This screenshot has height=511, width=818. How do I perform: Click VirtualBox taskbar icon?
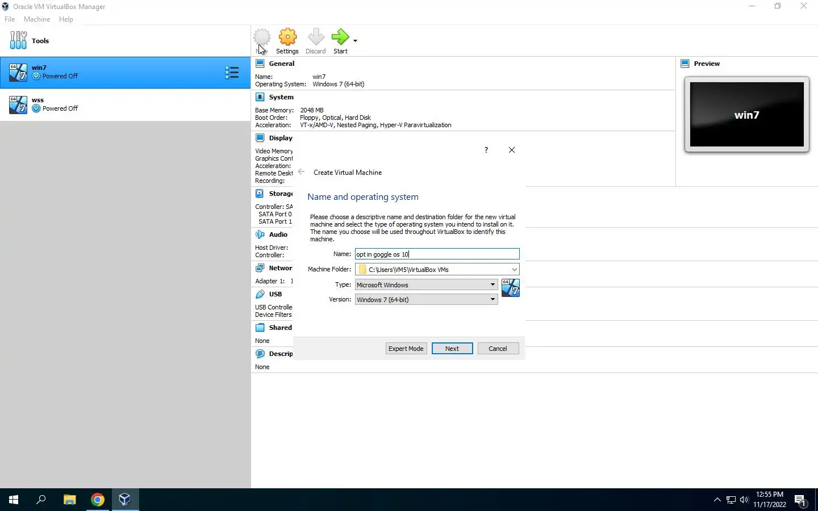pyautogui.click(x=125, y=500)
